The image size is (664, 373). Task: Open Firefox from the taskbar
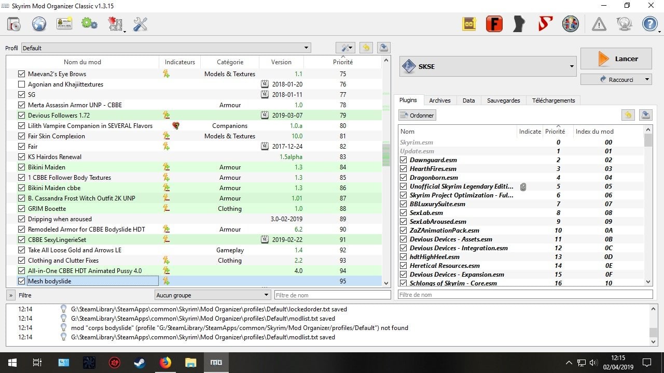165,363
